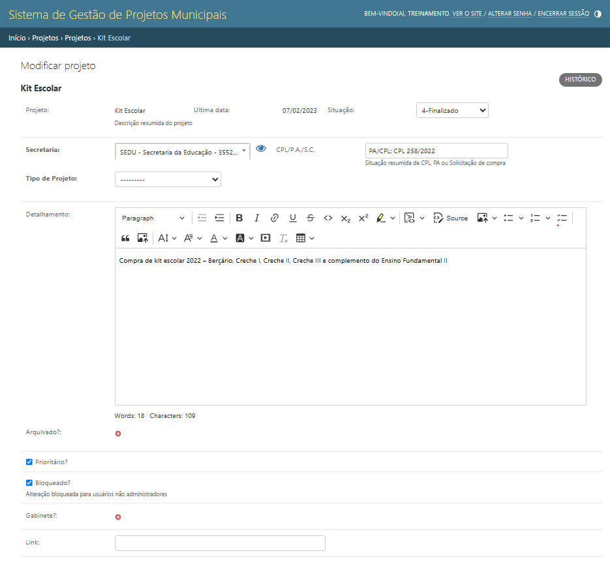Click the CPL/P.A./S.C. input field
Viewport: 610px width, 564px height.
point(436,151)
